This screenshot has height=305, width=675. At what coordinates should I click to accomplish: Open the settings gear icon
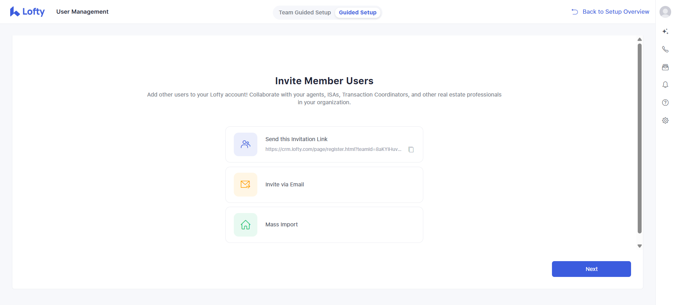coord(665,120)
